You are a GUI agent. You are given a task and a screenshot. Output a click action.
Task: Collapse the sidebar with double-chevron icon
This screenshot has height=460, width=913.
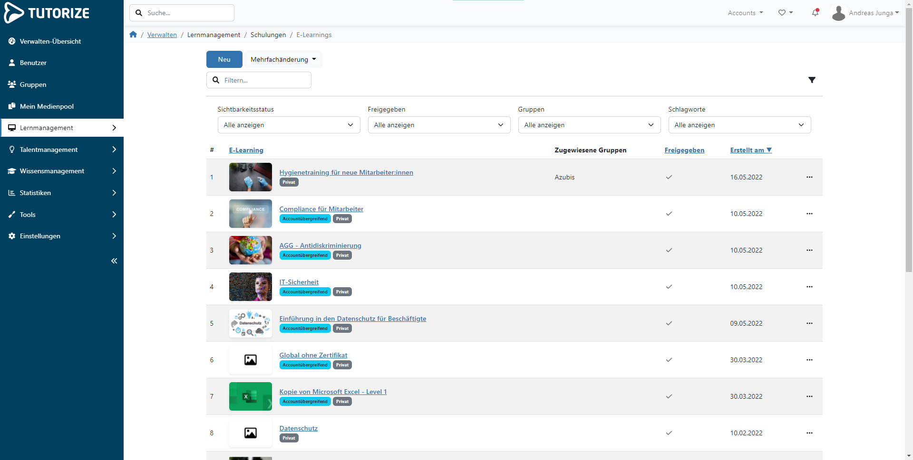click(x=114, y=261)
